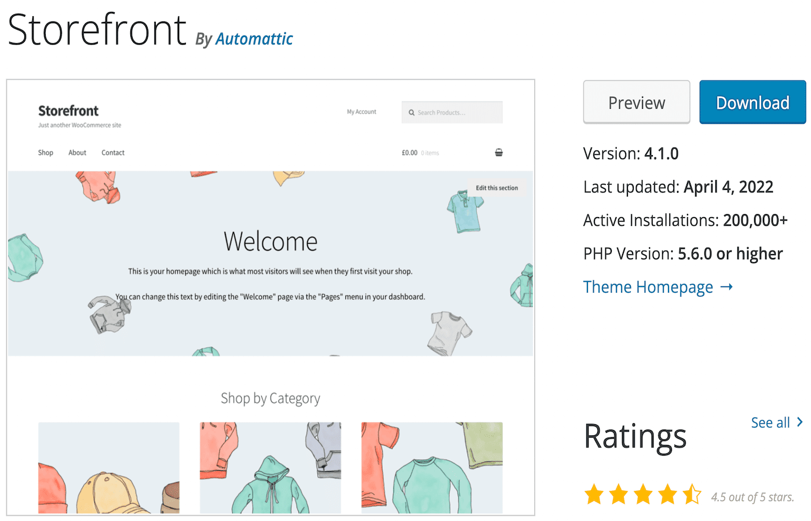Click the shopping cart icon in the theme header
The height and width of the screenshot is (521, 811).
499,152
